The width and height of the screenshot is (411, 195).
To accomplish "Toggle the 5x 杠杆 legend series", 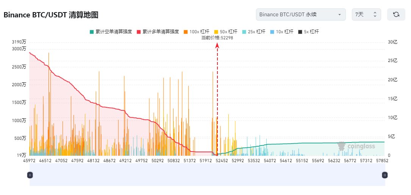I will click(x=308, y=32).
